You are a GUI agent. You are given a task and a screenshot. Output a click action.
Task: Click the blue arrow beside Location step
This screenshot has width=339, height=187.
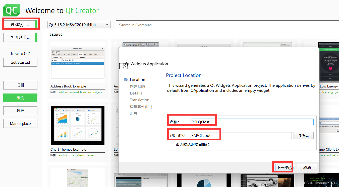click(126, 79)
